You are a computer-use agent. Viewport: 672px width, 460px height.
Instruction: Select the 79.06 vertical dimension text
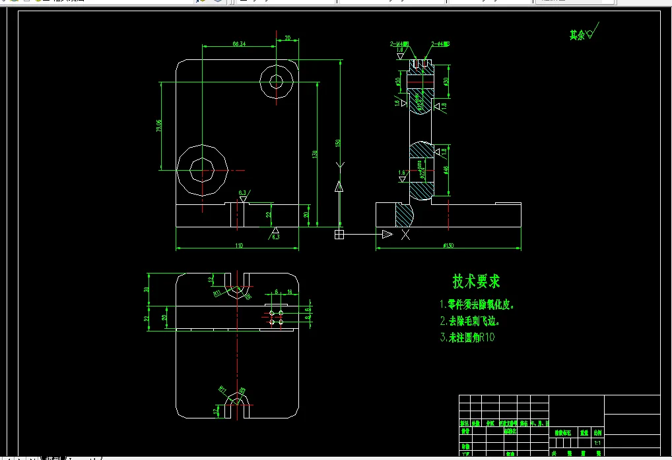[159, 125]
